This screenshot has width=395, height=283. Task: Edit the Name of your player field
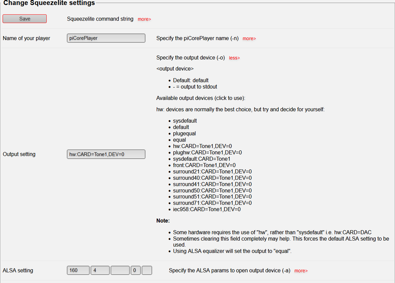point(106,38)
